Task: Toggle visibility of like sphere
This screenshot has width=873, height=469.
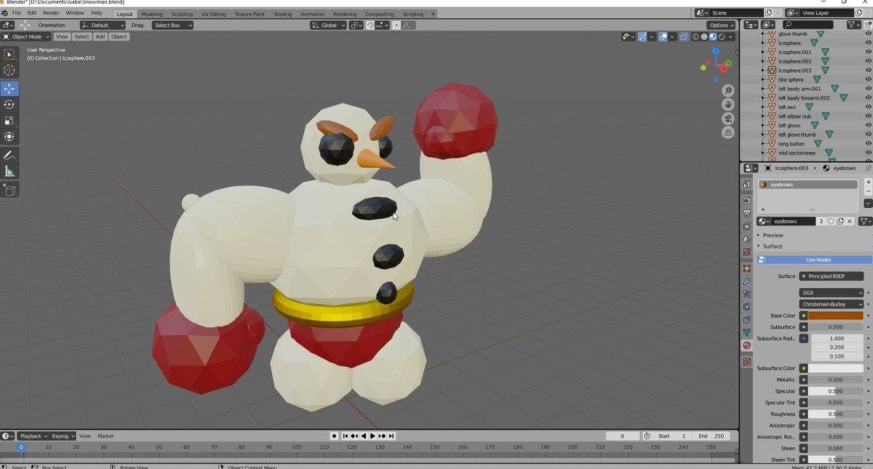Action: coord(868,79)
